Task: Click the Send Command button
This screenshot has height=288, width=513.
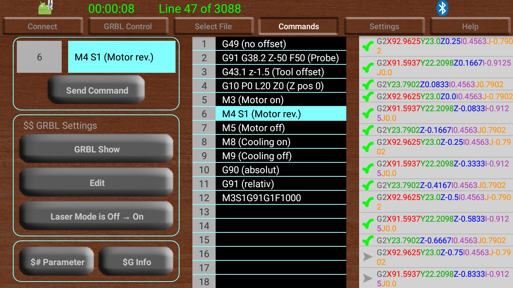Action: [97, 90]
